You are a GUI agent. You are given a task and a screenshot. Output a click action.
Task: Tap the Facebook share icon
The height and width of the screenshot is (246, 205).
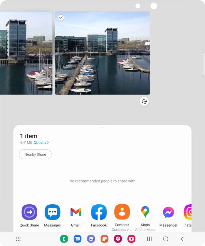(x=99, y=212)
